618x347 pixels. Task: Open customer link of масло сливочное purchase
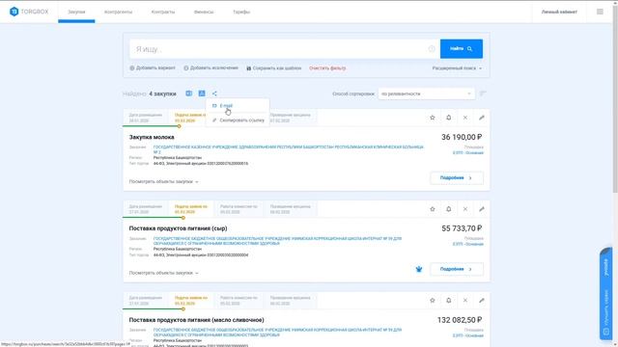tap(277, 332)
